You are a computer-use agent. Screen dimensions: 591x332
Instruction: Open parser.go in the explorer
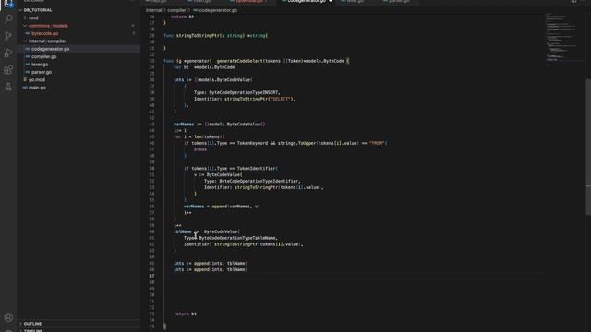pyautogui.click(x=42, y=72)
